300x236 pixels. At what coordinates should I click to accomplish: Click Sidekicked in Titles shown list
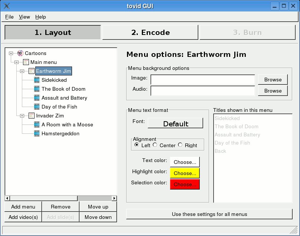click(x=227, y=118)
